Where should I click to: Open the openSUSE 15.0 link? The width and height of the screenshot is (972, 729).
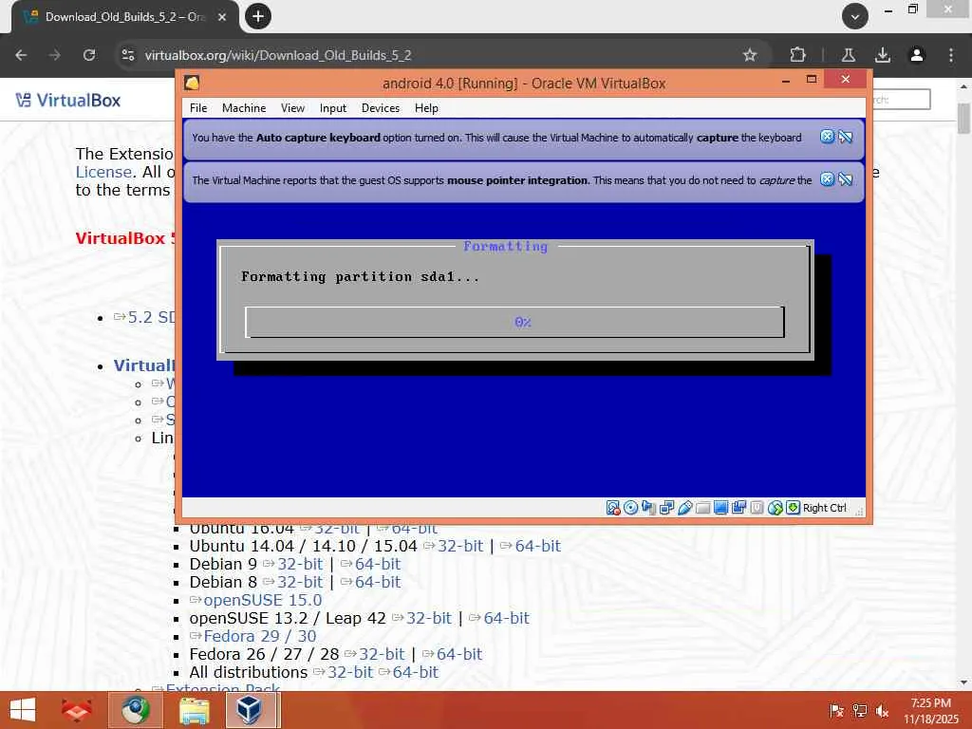(262, 600)
